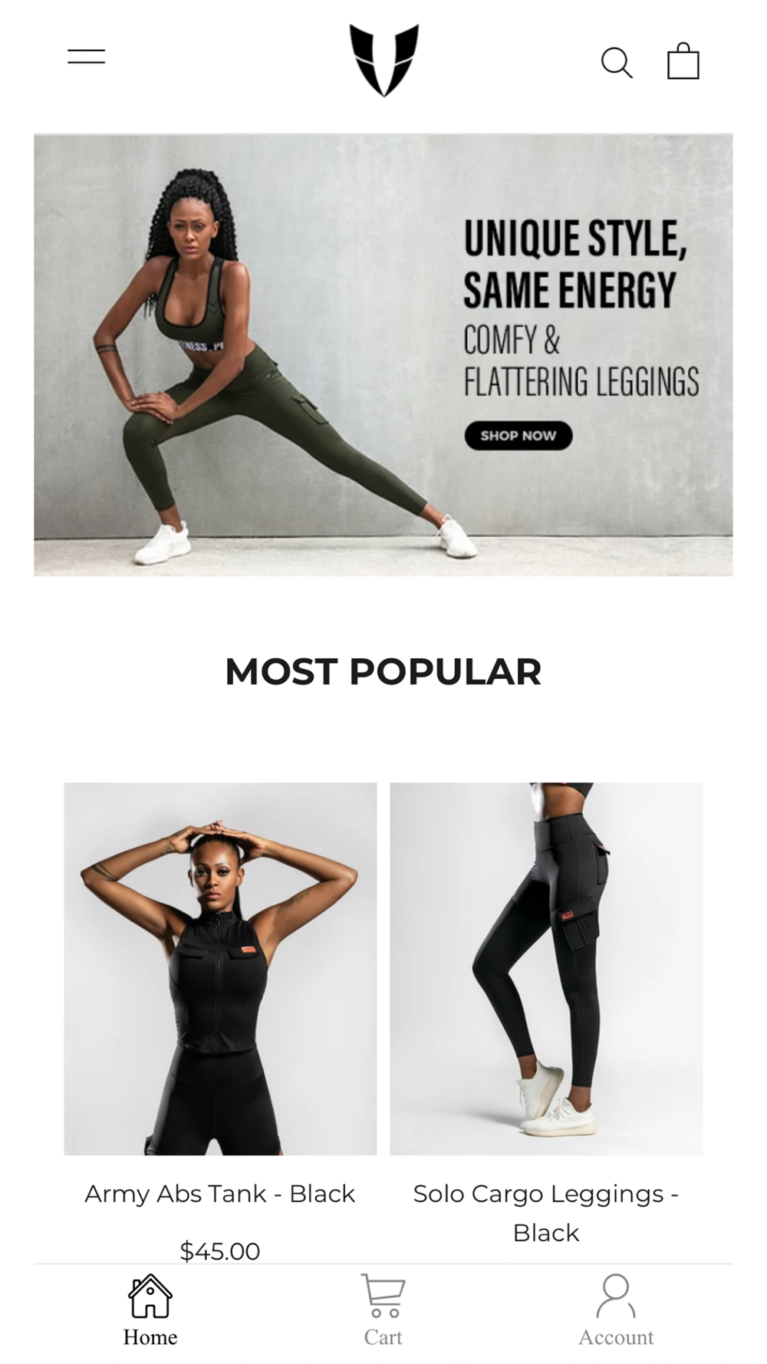This screenshot has width=767, height=1364.
Task: Tap the MOST POPULAR section heading
Action: click(x=383, y=672)
